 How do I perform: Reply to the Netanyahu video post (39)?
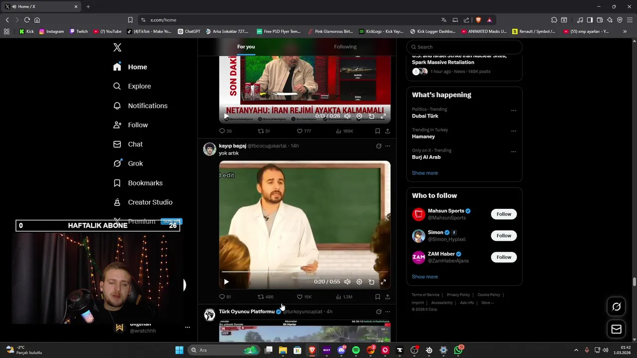click(225, 131)
